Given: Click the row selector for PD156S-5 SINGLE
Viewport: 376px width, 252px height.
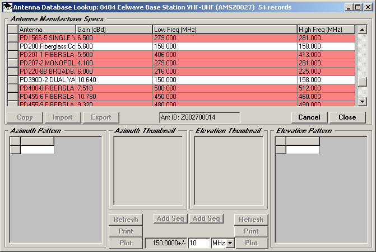Looking at the screenshot, I should coord(13,38).
